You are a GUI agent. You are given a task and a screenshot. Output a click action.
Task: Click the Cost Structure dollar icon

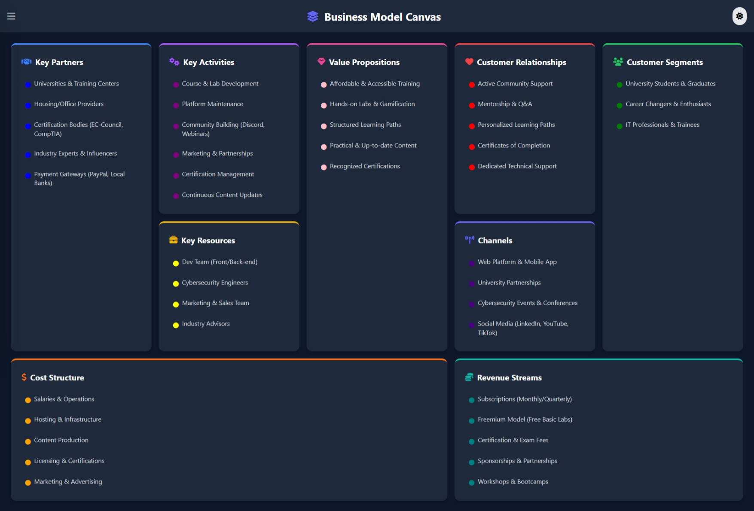click(24, 377)
